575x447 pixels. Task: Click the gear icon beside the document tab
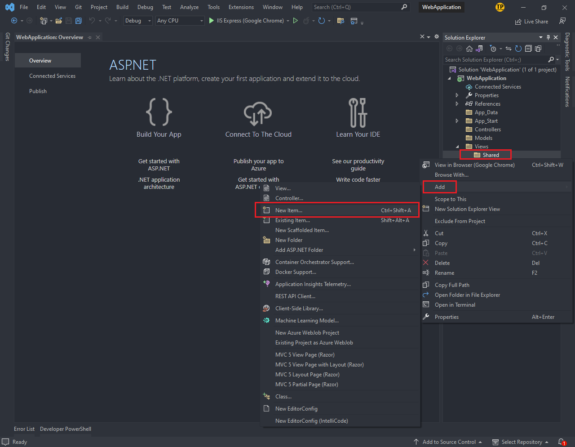(437, 37)
